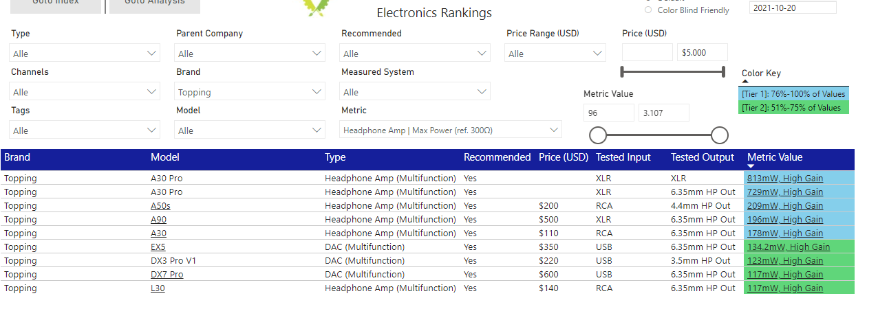Open the Model filter dropdown
This screenshot has height=309, width=878.
tap(250, 130)
